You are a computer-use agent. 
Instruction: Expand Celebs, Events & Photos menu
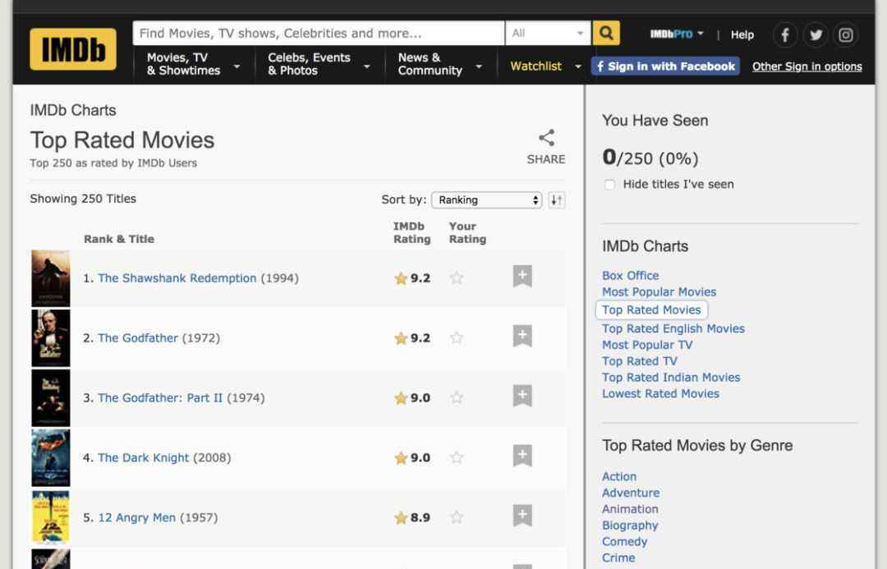coord(319,64)
